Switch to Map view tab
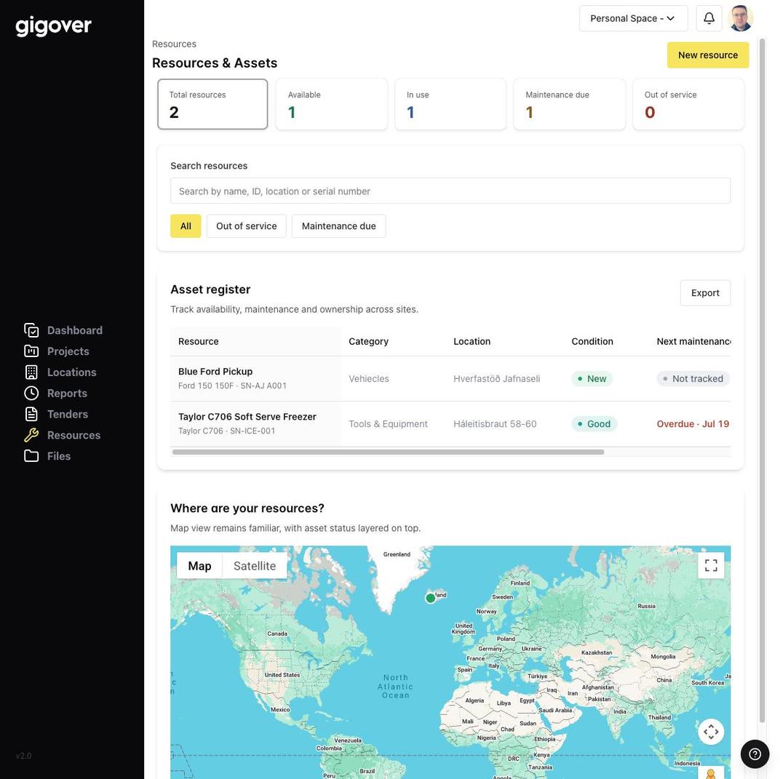This screenshot has width=780, height=779. click(x=199, y=566)
